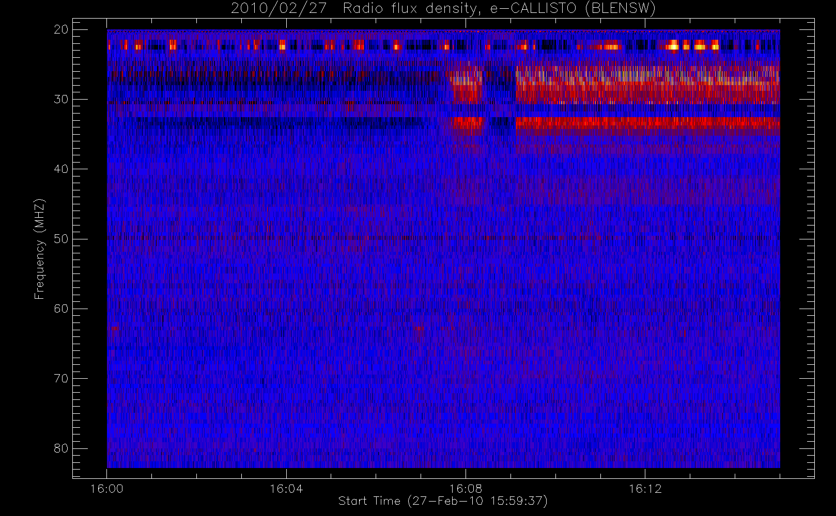Click the 'Frequency (MHZ)' axis label

[x=39, y=249]
